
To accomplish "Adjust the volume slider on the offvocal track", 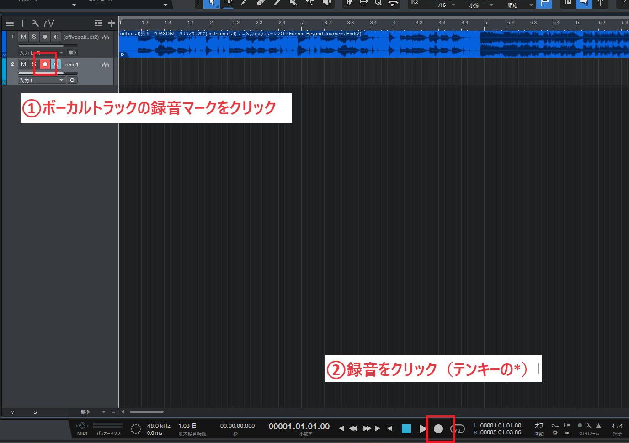I will [48, 46].
